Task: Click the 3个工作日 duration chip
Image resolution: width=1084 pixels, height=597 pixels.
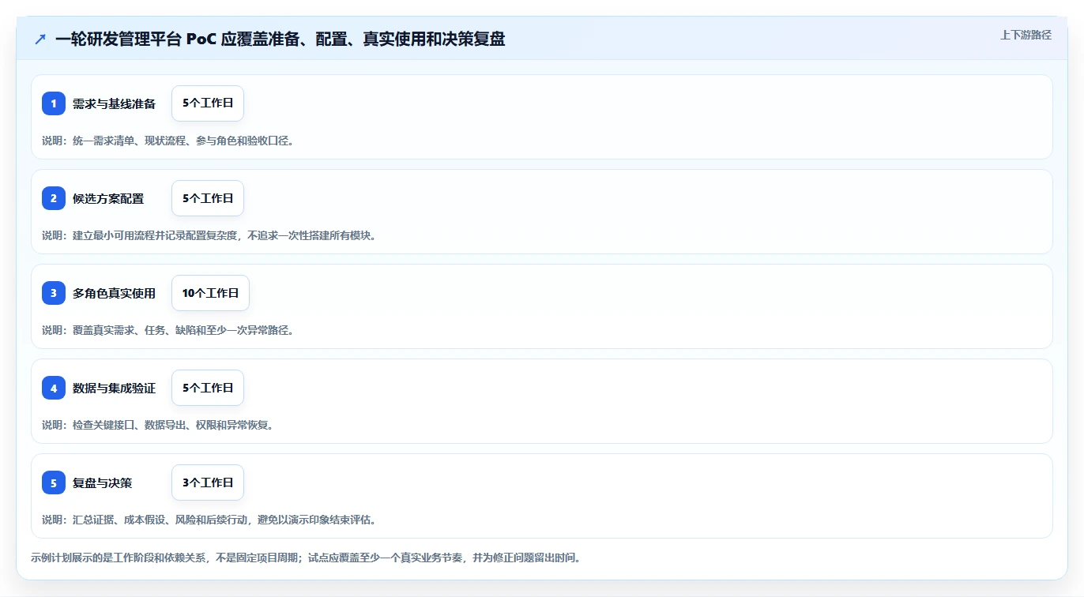Action: [x=208, y=482]
